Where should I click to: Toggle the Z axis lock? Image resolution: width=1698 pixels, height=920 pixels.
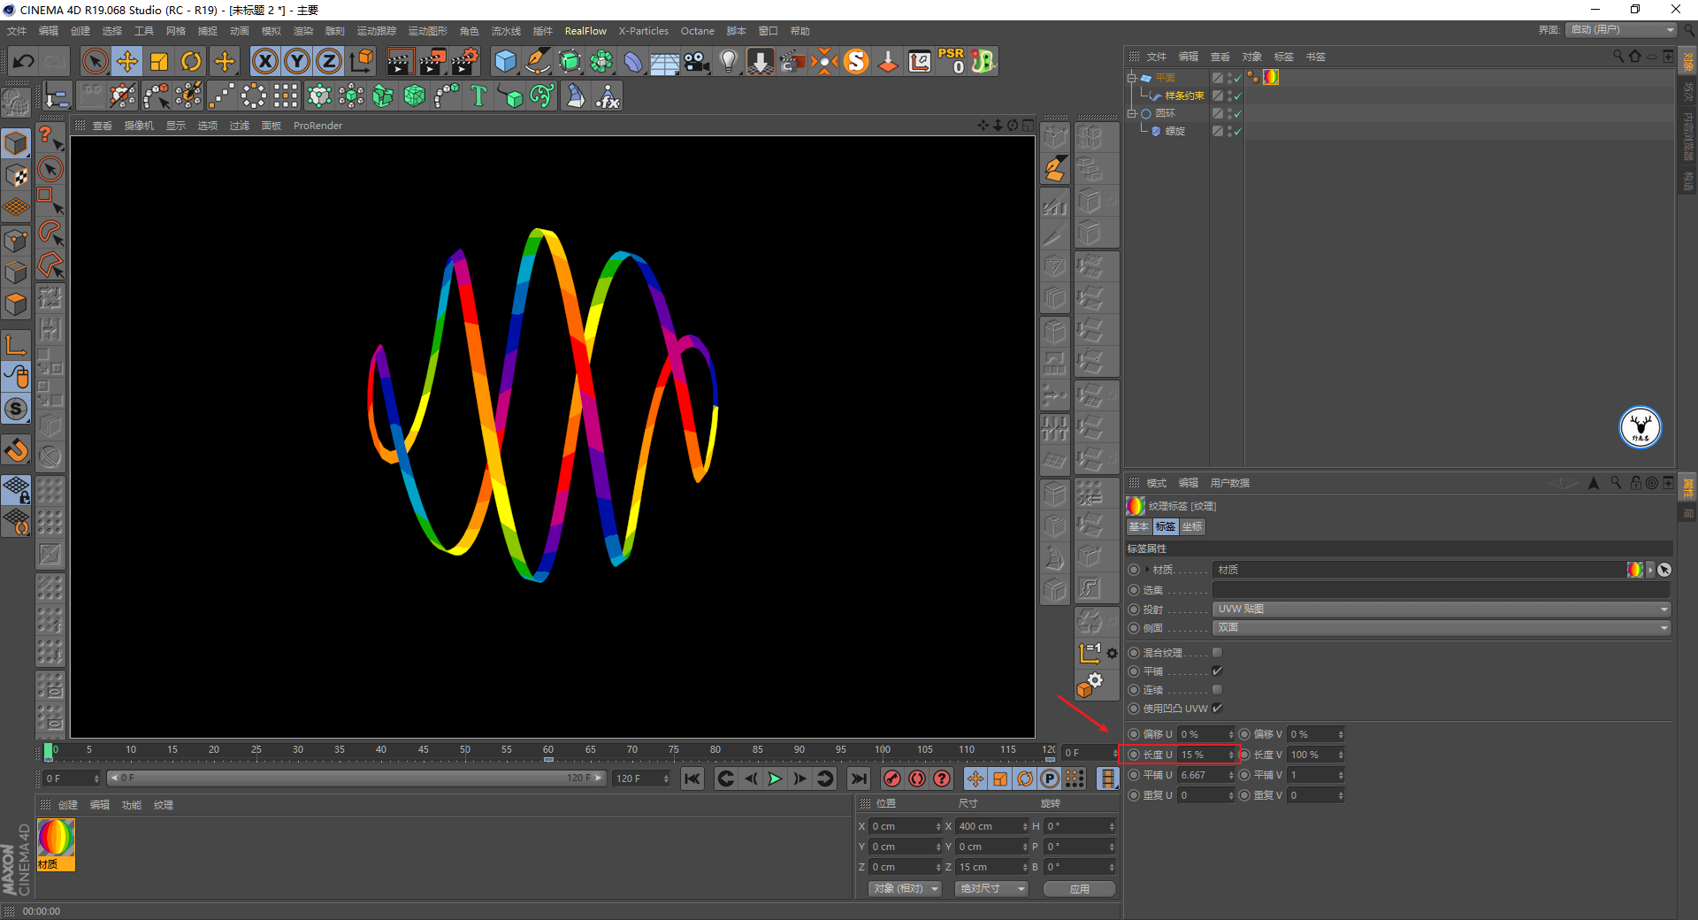pyautogui.click(x=329, y=61)
